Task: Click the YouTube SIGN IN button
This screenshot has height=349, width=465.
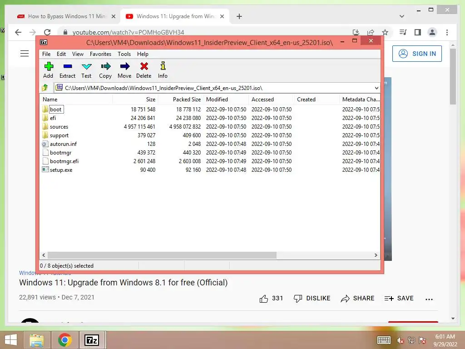Action: (417, 54)
